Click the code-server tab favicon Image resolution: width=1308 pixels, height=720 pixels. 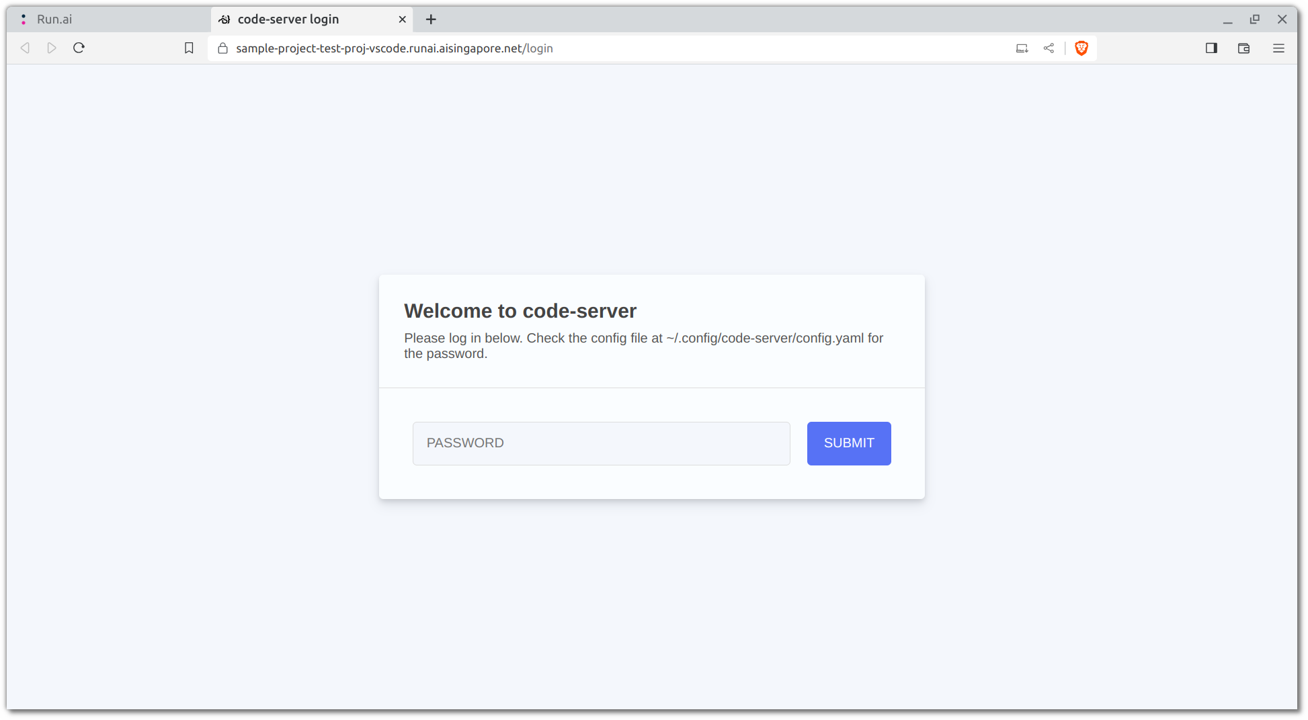tap(224, 19)
